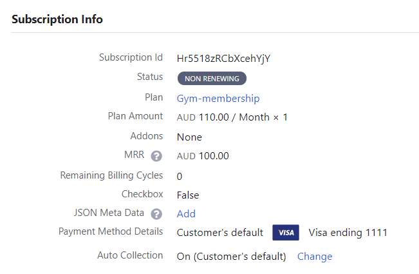Click the NON RENEWING status badge
Viewport: 419px width, 274px height.
212,79
